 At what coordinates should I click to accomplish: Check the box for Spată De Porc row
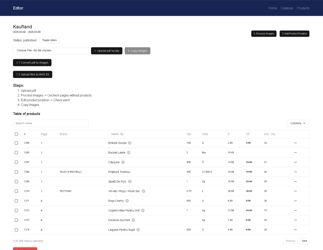coord(16,182)
